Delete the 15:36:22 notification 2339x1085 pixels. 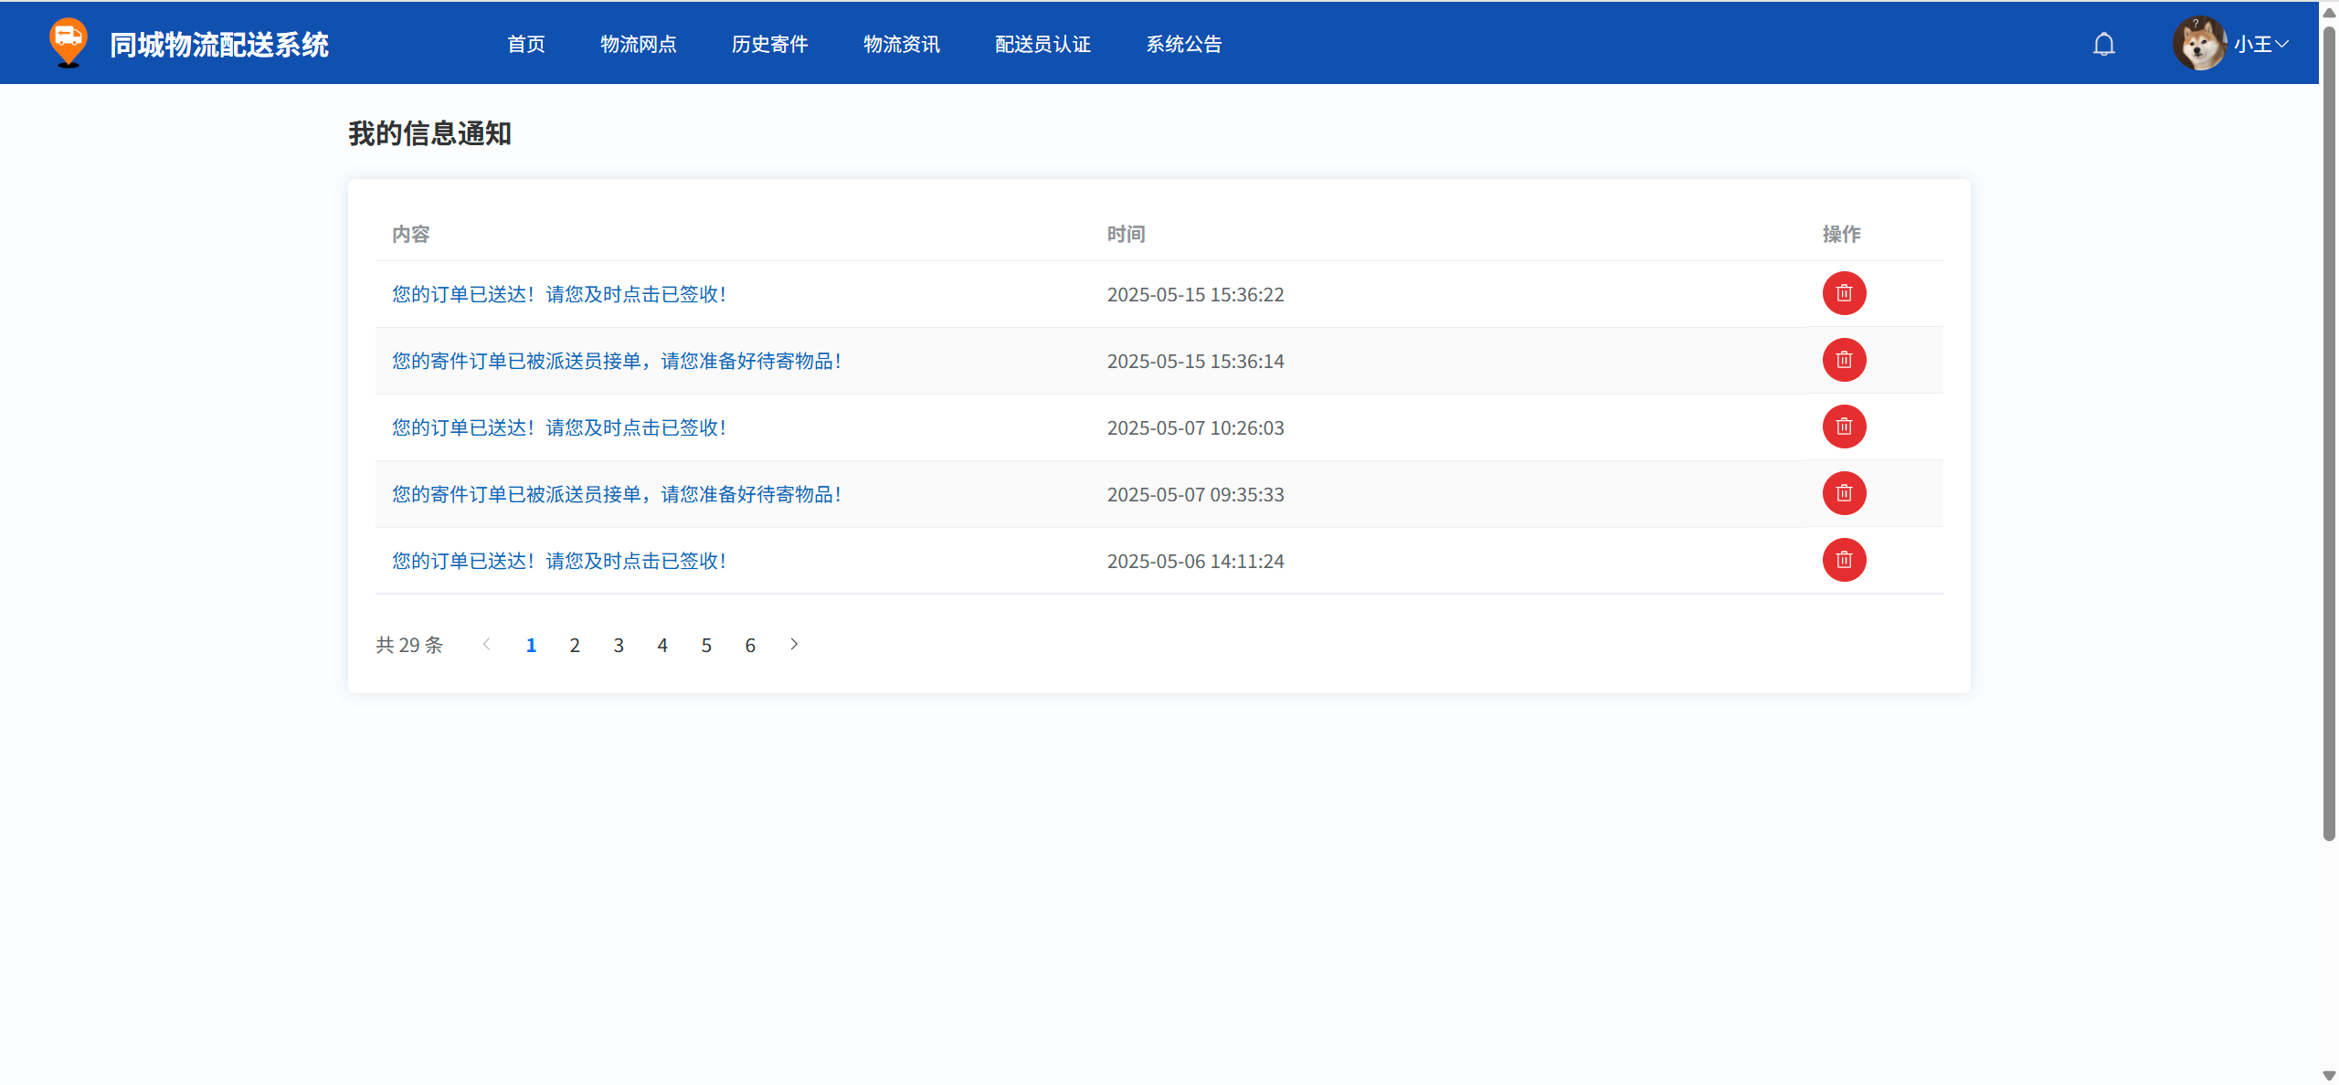[x=1844, y=293]
